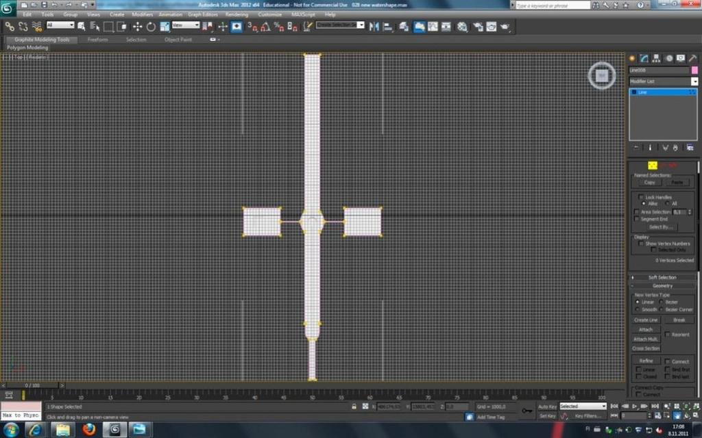Open the Customize menu
The height and width of the screenshot is (438, 702).
(270, 14)
